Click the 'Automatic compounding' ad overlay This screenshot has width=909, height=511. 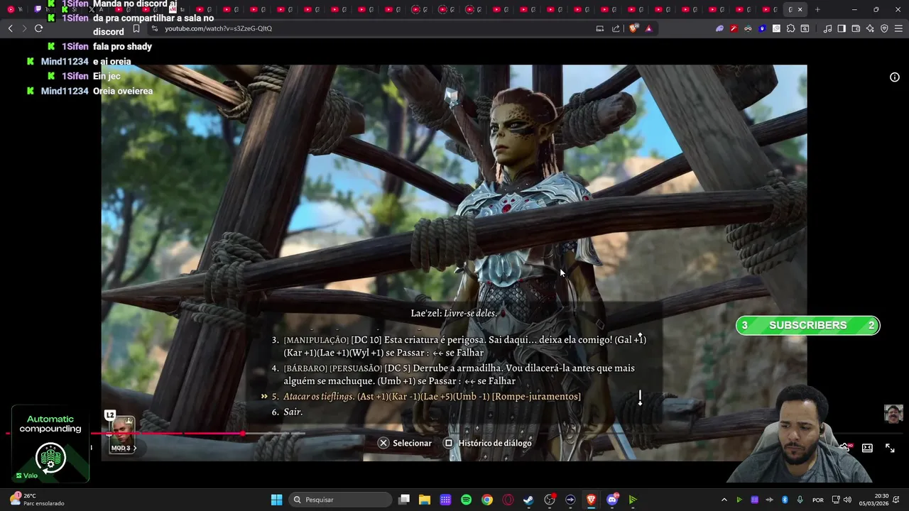50,444
